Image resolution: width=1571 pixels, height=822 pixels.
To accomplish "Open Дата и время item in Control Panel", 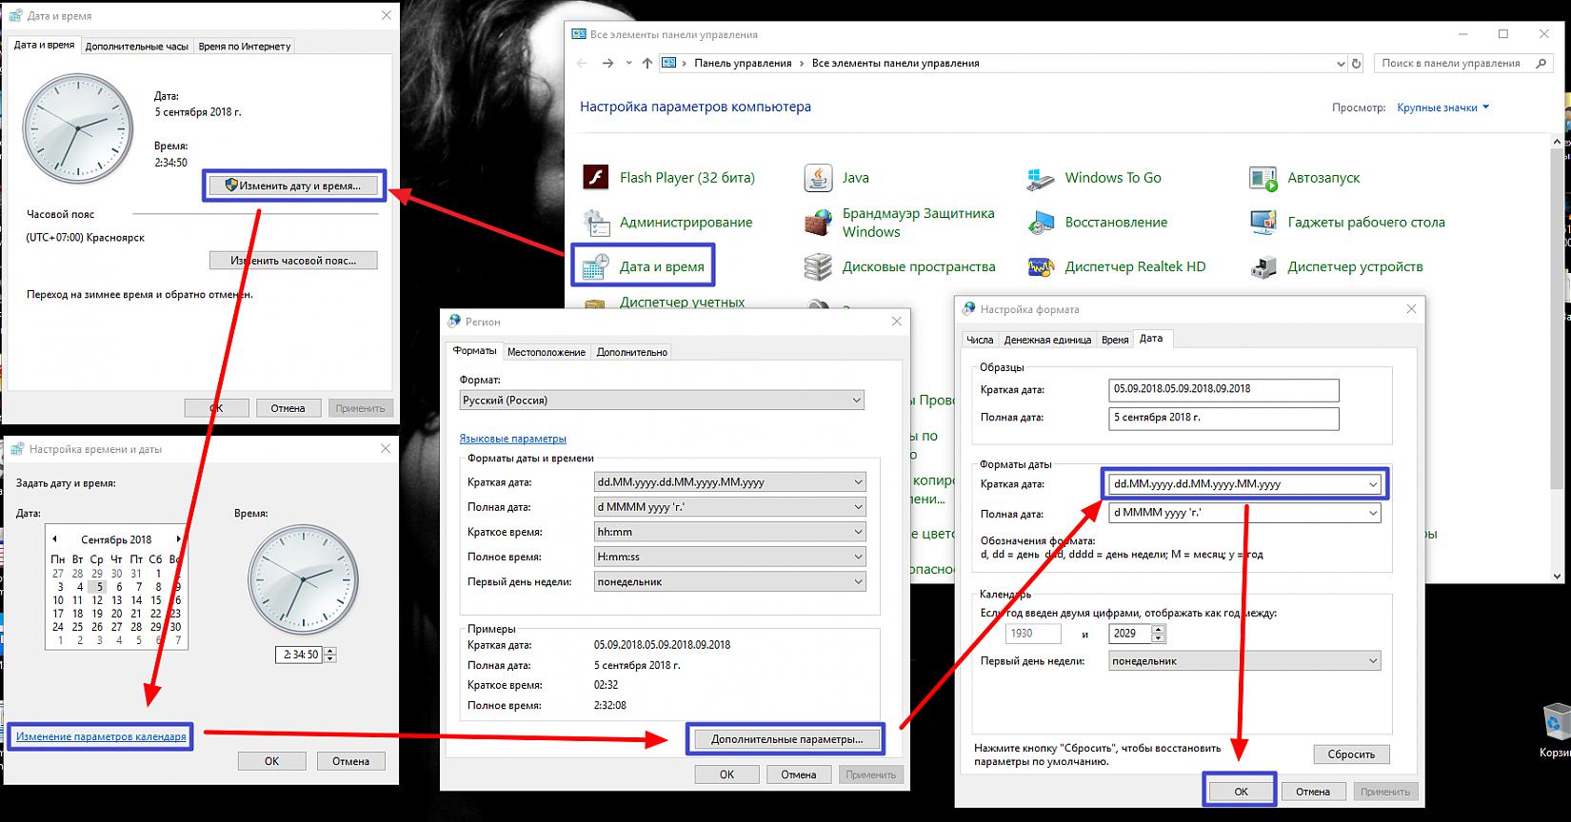I will (x=644, y=267).
